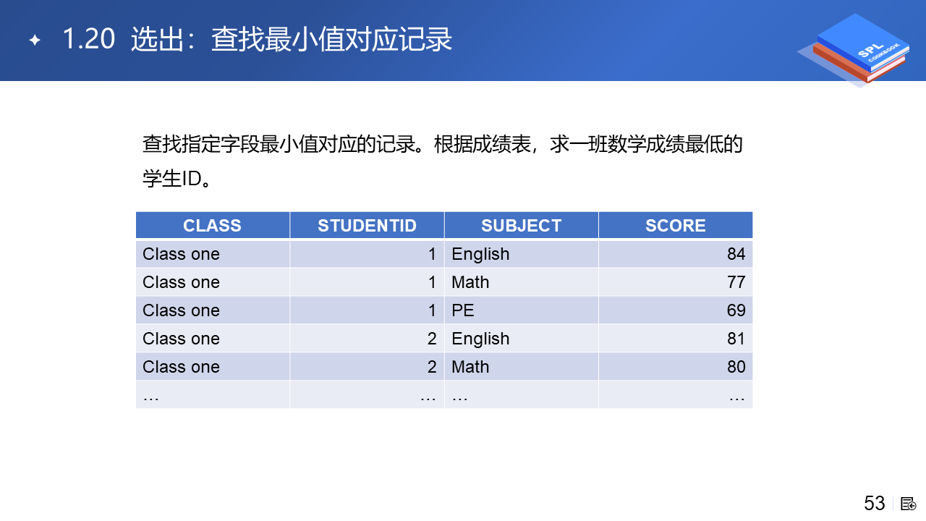Click the PE subject cell

(522, 310)
